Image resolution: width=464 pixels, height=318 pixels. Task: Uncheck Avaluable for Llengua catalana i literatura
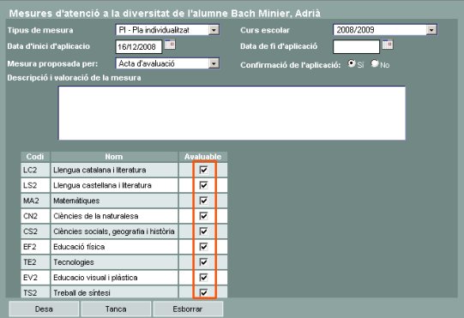(x=203, y=170)
